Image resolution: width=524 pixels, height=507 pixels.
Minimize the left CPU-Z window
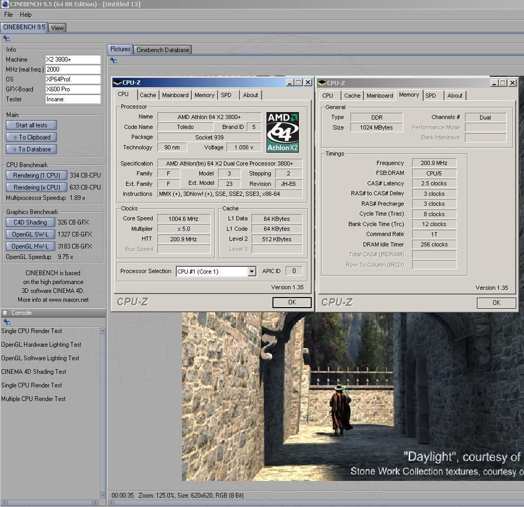tap(290, 82)
